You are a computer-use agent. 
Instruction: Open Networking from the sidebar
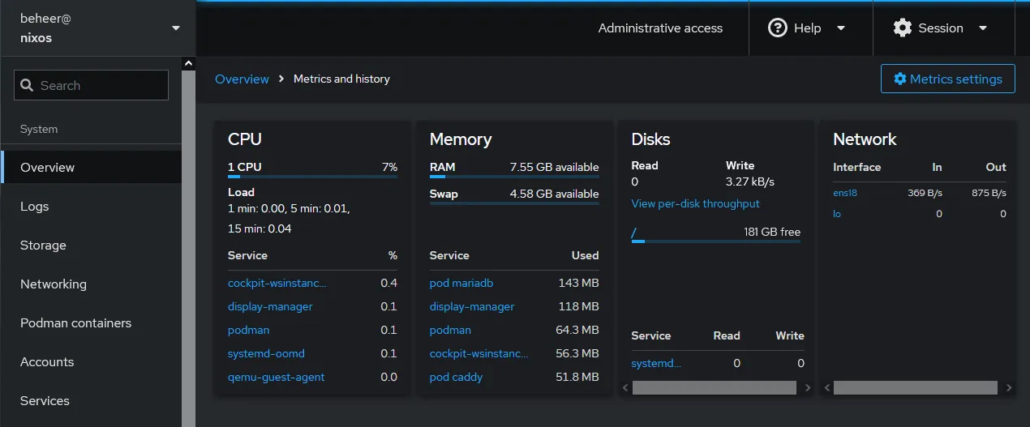point(53,284)
